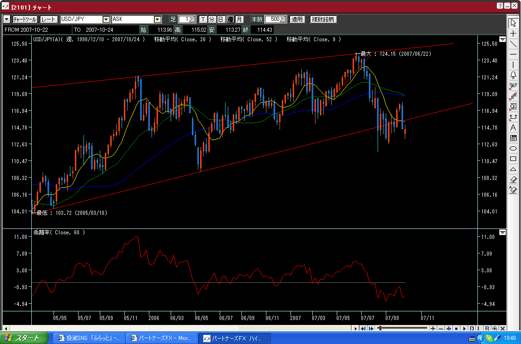Select the arrow pointer tool

tap(513, 23)
